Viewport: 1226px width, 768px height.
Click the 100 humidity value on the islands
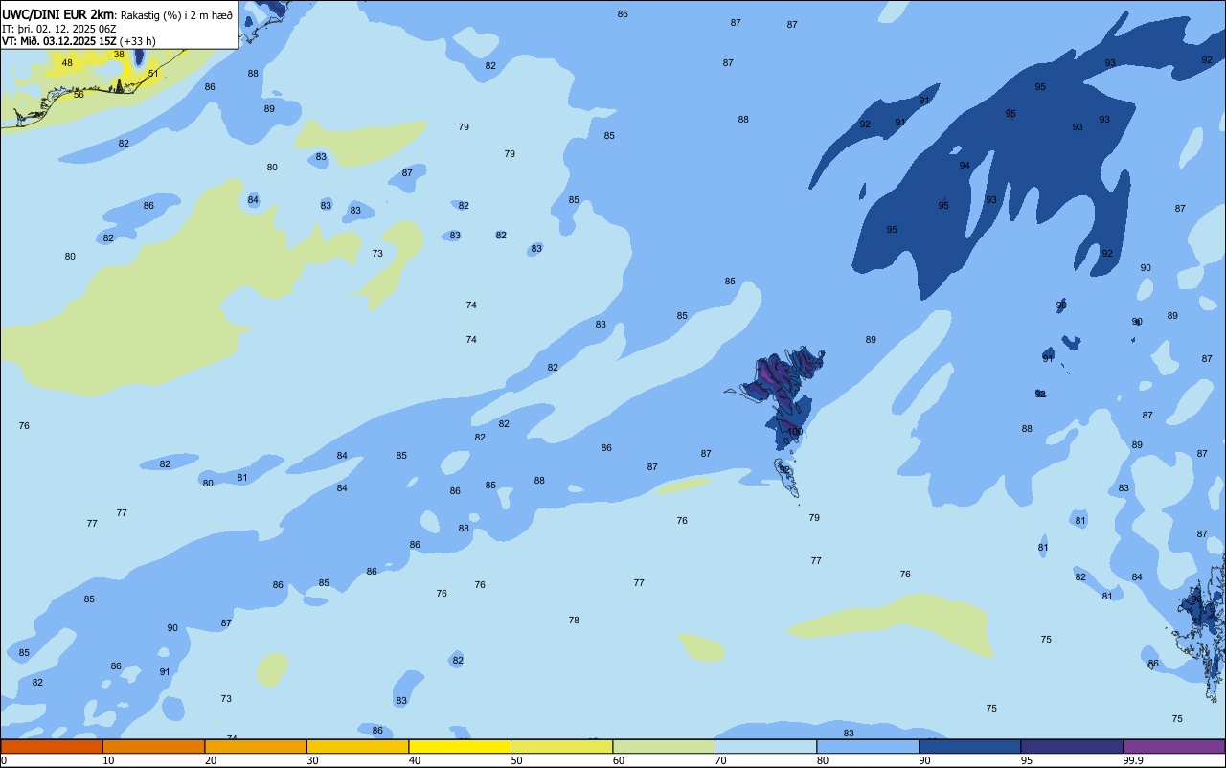794,432
